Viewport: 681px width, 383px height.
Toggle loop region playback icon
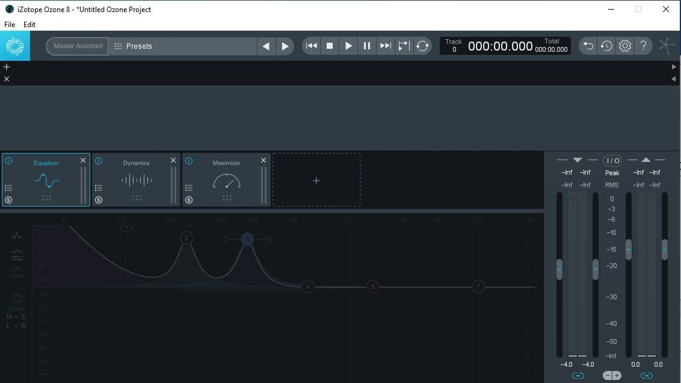click(x=404, y=46)
